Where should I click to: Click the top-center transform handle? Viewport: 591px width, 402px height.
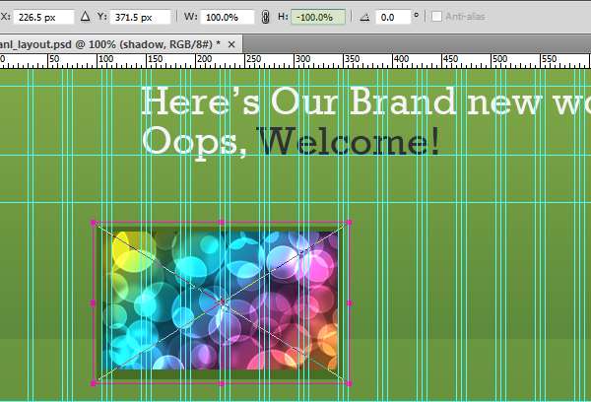[x=222, y=223]
